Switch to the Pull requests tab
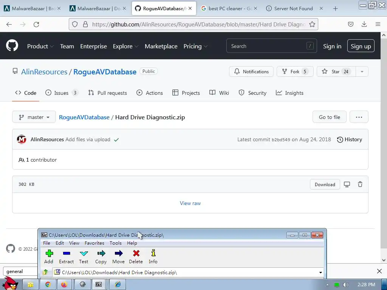Image resolution: width=387 pixels, height=290 pixels. coord(108,93)
